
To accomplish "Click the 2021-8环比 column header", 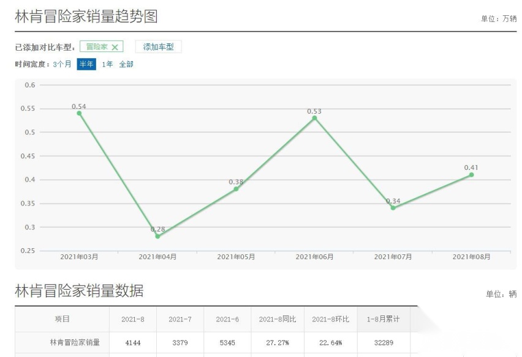I will tap(331, 319).
